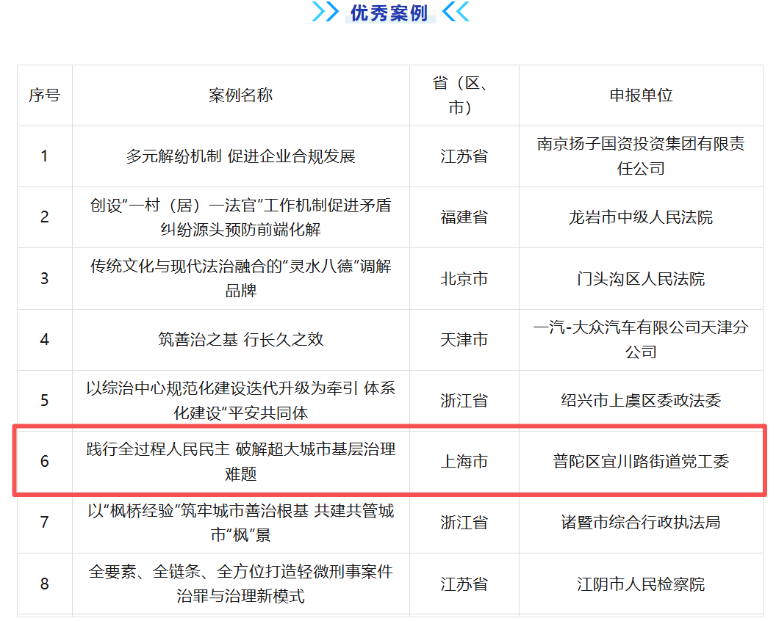This screenshot has height=621, width=776.
Task: Click 南京扬子国资投资集团有限责任公司 cell
Action: pyautogui.click(x=641, y=156)
